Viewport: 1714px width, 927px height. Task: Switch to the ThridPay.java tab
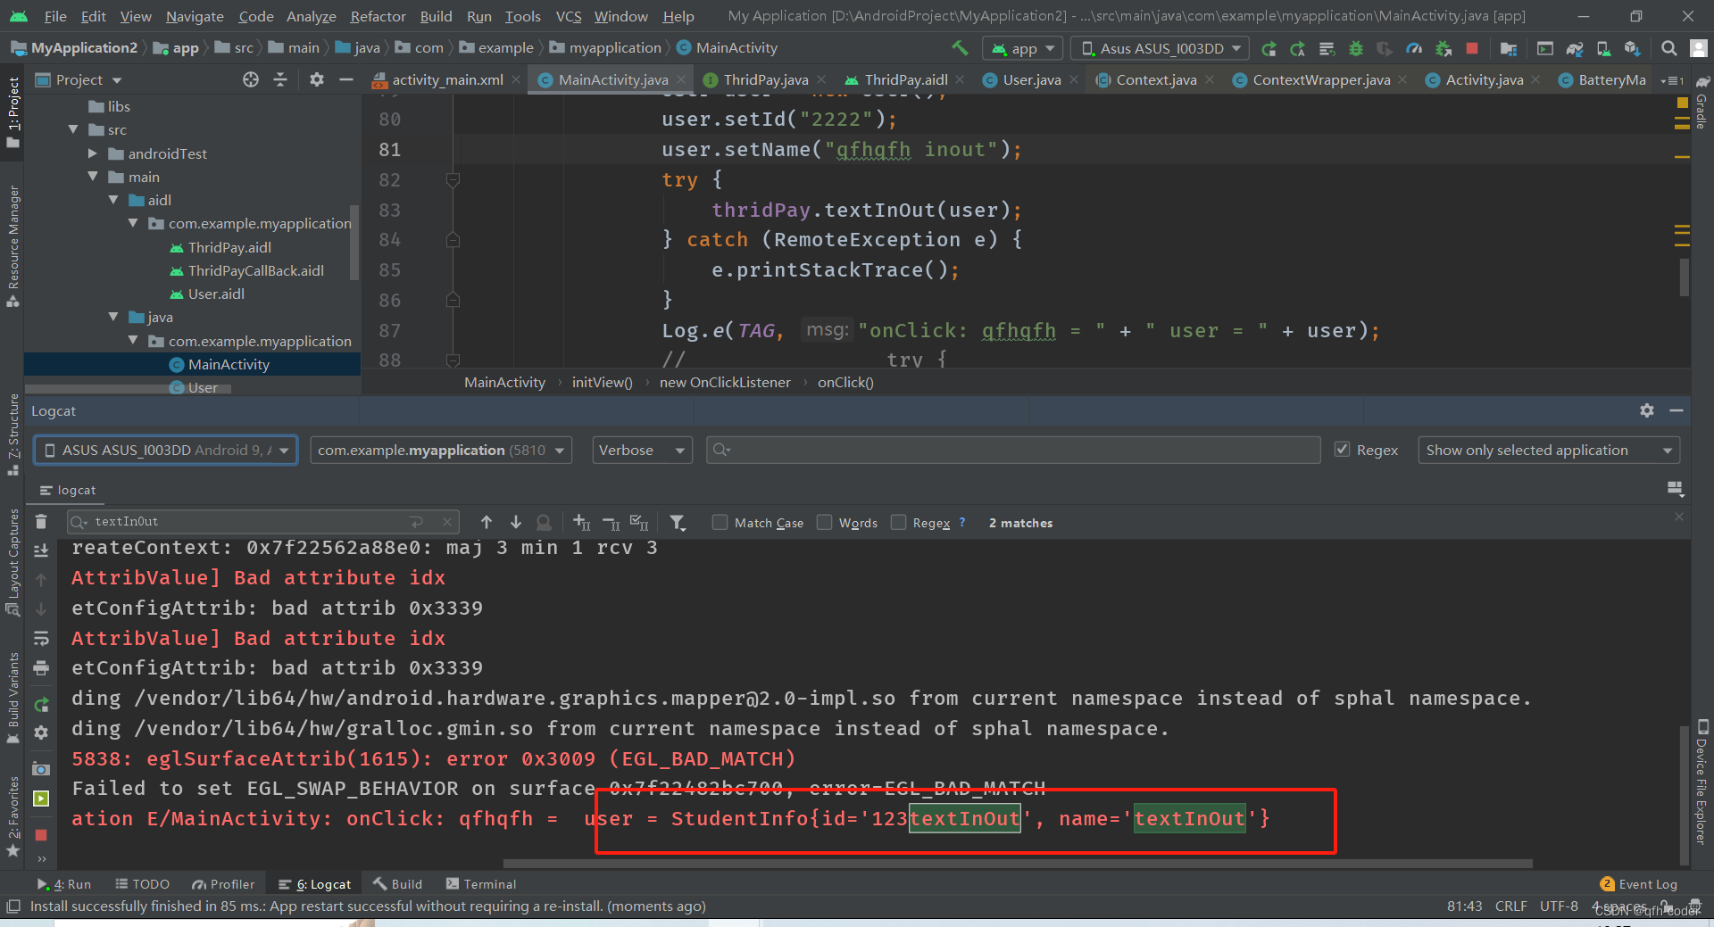click(x=765, y=79)
